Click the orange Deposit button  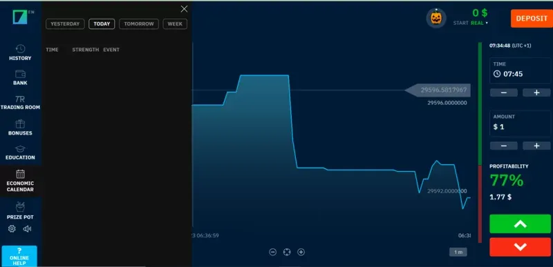click(x=532, y=19)
